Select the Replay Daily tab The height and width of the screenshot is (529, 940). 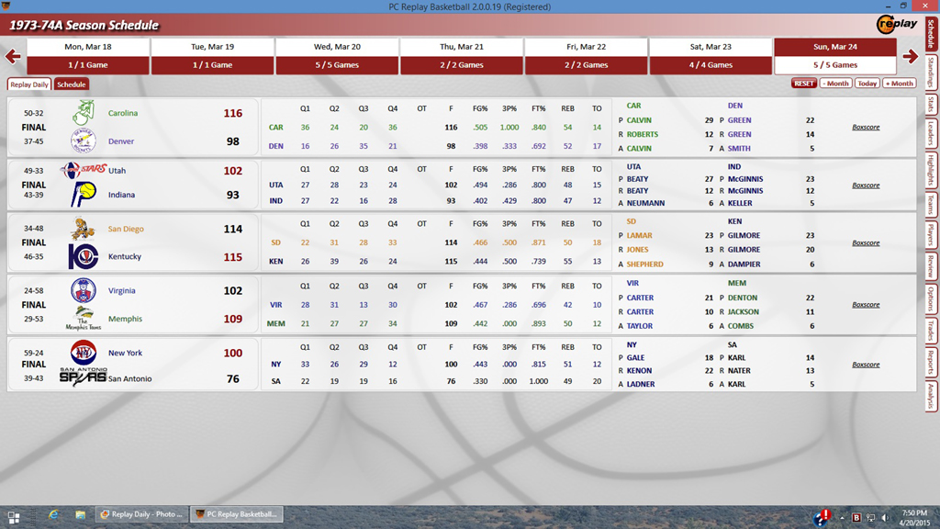tap(29, 84)
